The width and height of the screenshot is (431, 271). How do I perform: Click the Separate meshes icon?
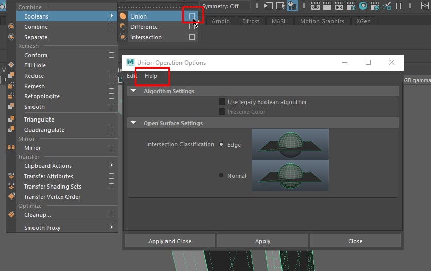tap(11, 37)
